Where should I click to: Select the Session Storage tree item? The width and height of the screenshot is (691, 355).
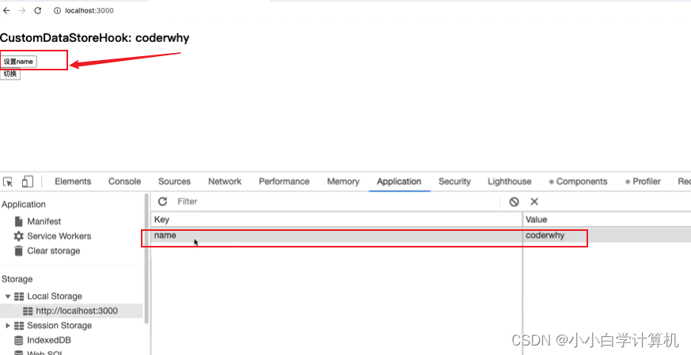coord(59,326)
